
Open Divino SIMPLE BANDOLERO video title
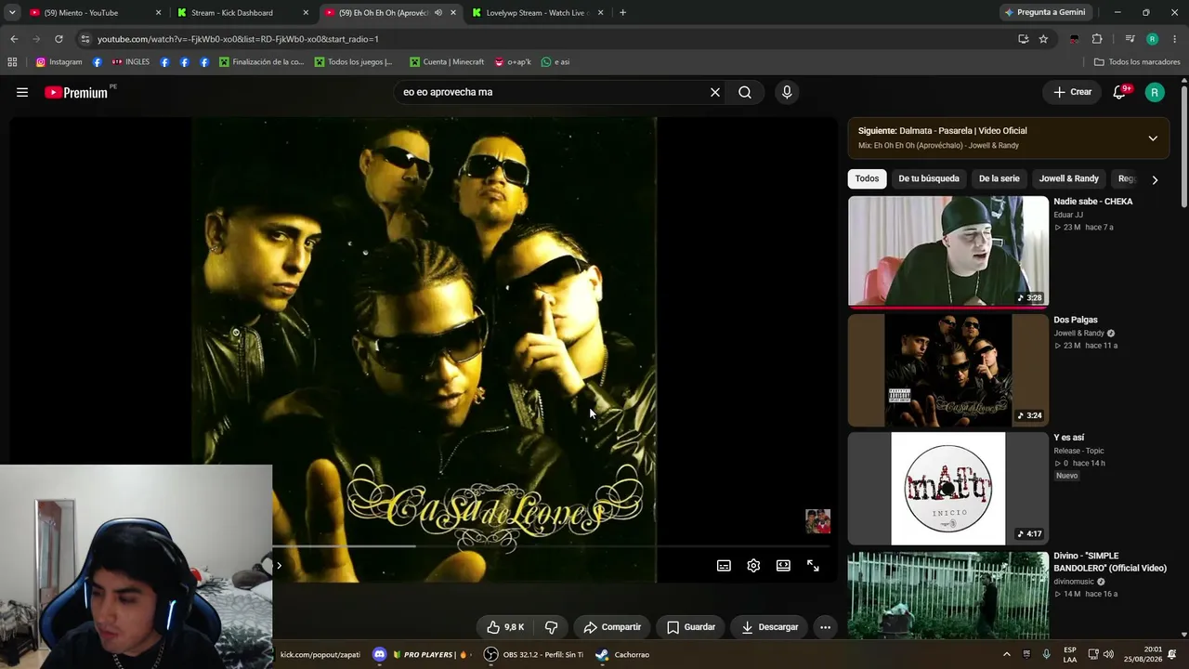coord(1109,562)
